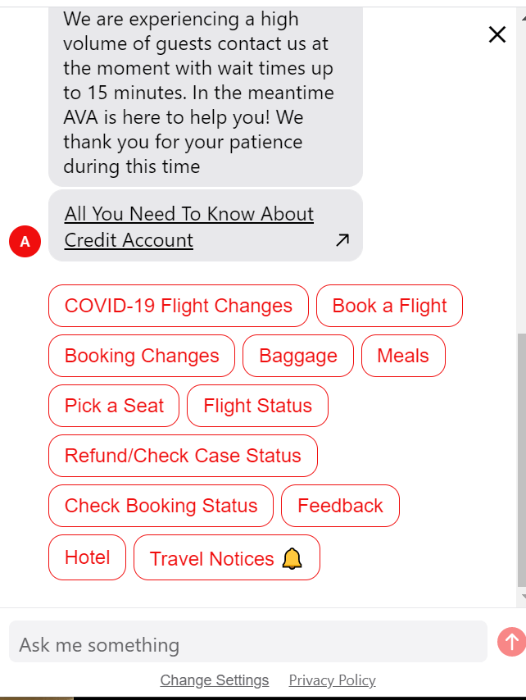The height and width of the screenshot is (700, 526).
Task: Choose the Feedback option
Action: coord(340,506)
